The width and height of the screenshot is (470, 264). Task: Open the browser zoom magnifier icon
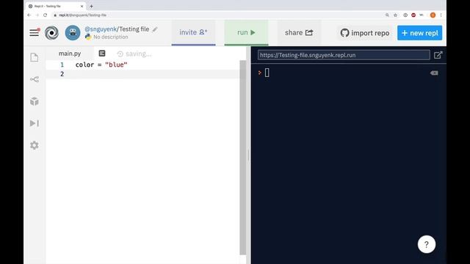[387, 15]
